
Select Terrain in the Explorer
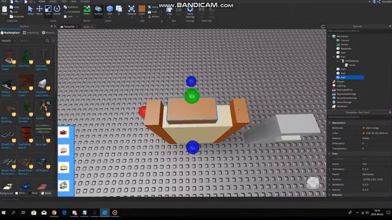342,45
